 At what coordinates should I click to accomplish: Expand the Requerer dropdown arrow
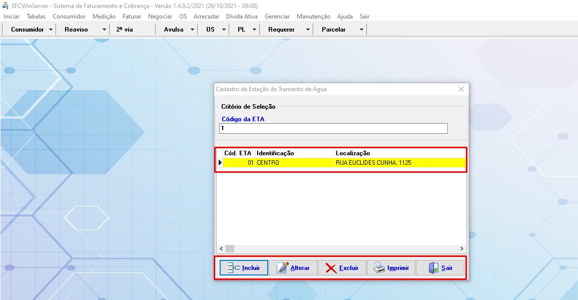point(308,30)
